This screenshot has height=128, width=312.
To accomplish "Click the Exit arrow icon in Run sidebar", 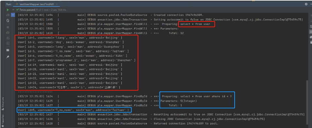I will point(8,43).
